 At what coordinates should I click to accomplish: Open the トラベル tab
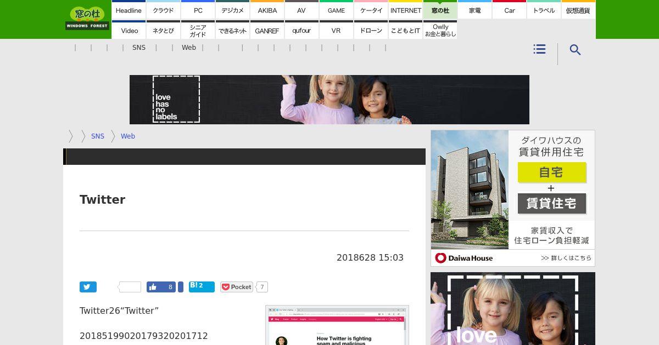544,10
